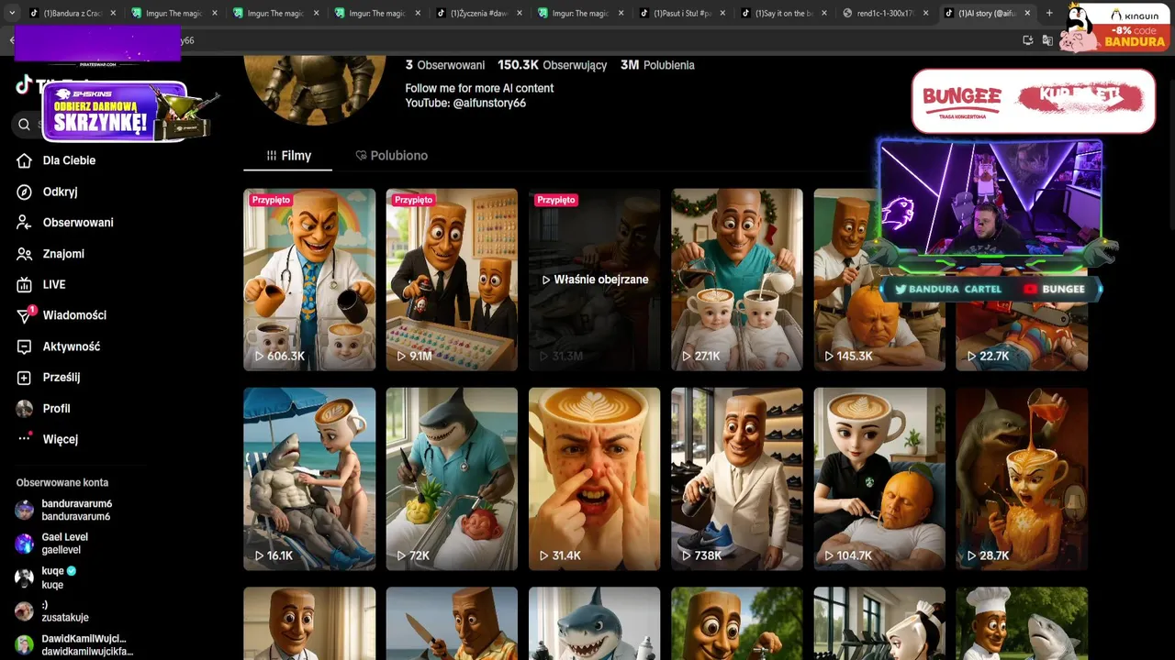Open the video with 104.7K views
1175x660 pixels.
click(879, 478)
